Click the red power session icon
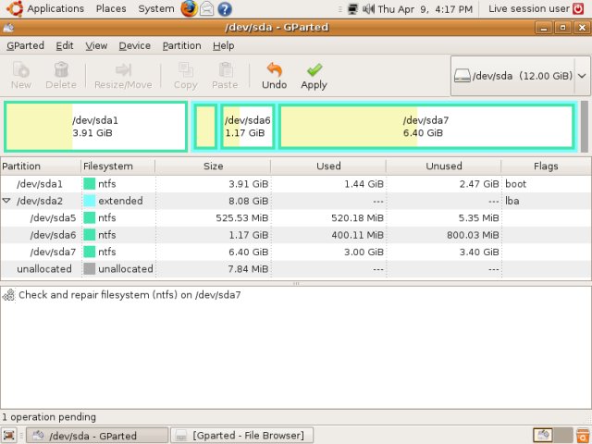Viewport: 592px width, 444px height. click(578, 8)
